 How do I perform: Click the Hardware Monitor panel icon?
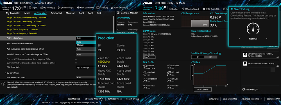[x=118, y=13]
